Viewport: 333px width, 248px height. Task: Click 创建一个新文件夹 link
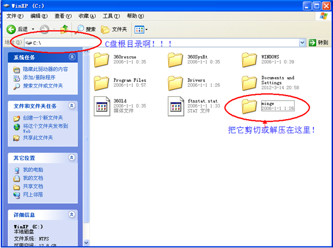43,118
